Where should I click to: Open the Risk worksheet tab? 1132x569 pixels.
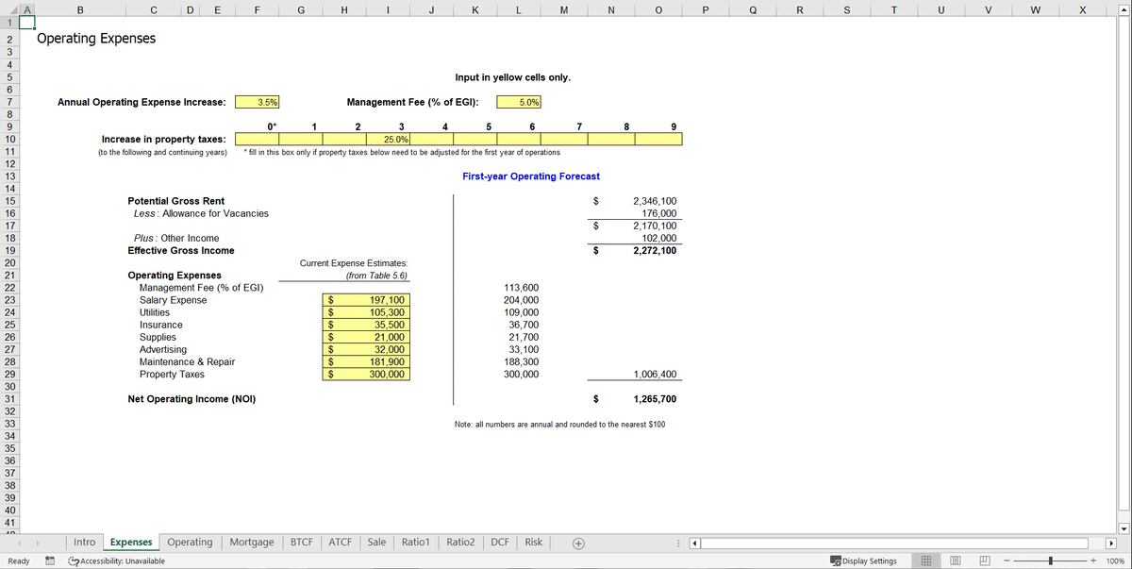point(533,542)
